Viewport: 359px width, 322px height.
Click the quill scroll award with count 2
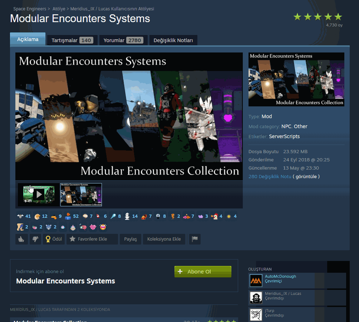coord(23,227)
